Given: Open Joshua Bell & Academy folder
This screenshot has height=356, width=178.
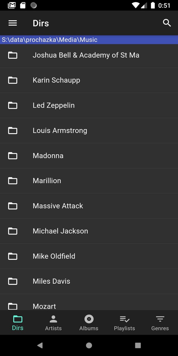Looking at the screenshot, I should click(x=86, y=55).
